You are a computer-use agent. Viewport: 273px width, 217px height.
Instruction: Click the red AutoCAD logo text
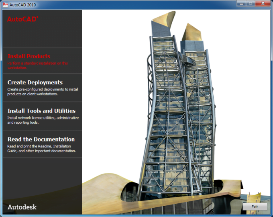pyautogui.click(x=22, y=19)
